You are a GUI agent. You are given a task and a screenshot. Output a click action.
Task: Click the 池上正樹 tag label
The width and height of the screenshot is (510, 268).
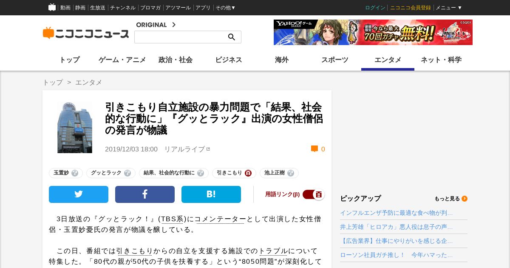click(275, 173)
